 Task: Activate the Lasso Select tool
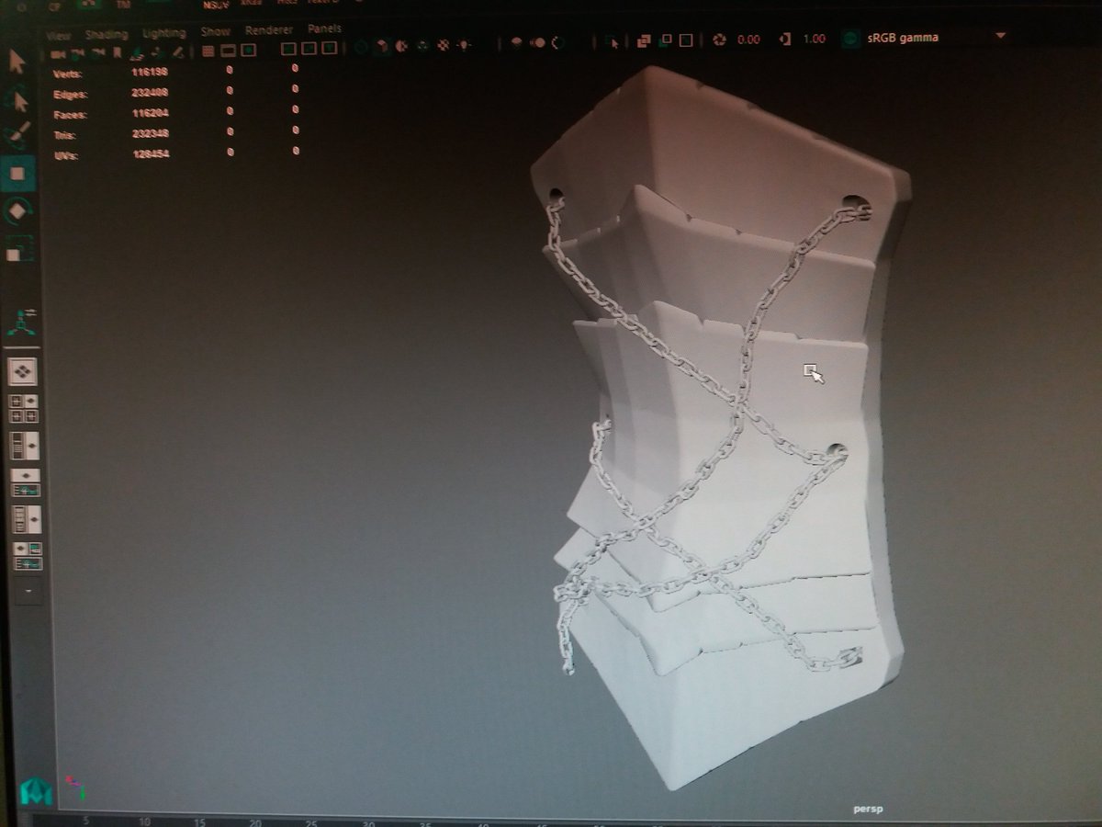tap(18, 99)
